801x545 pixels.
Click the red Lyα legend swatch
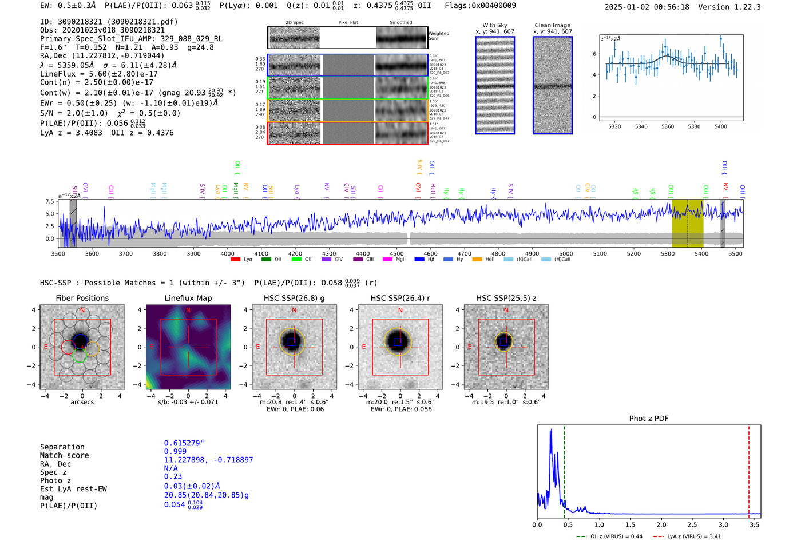[x=235, y=260]
